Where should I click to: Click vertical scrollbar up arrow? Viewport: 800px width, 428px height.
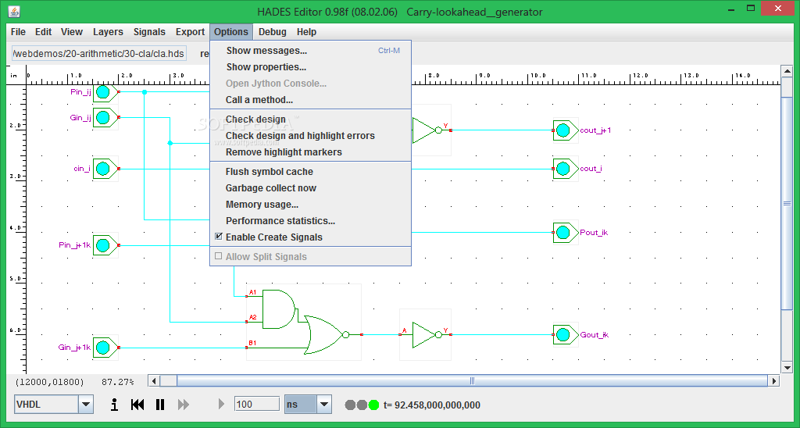(x=787, y=70)
